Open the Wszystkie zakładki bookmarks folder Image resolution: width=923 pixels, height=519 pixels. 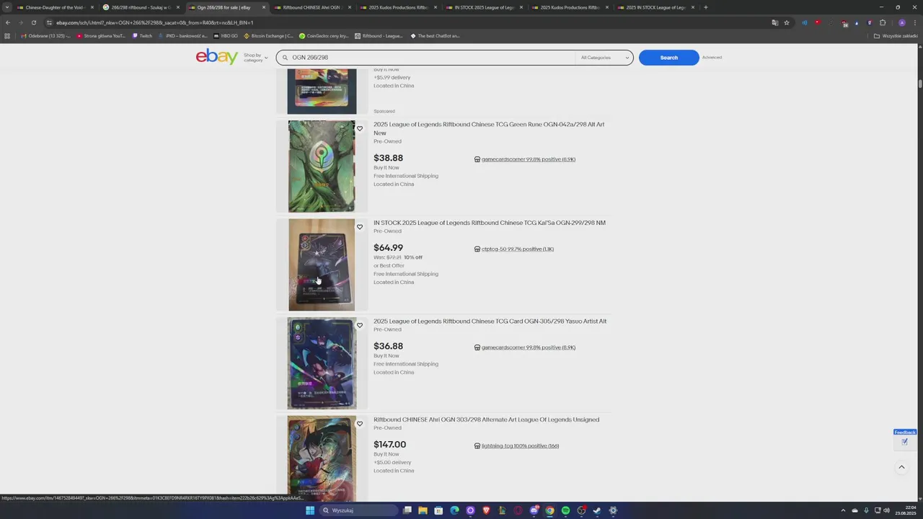point(896,35)
